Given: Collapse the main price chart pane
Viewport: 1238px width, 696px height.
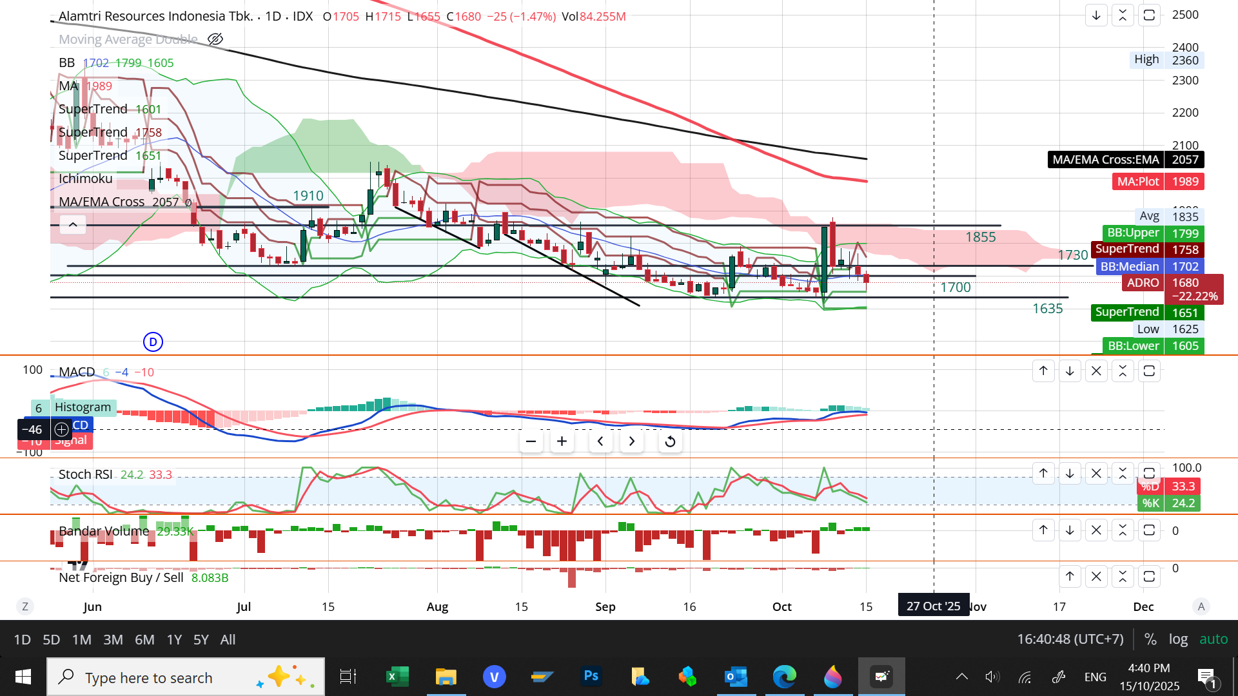Looking at the screenshot, I should [1123, 15].
